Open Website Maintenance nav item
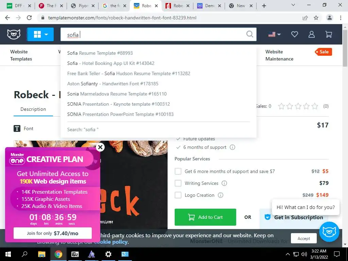The width and height of the screenshot is (348, 261). pos(279,55)
